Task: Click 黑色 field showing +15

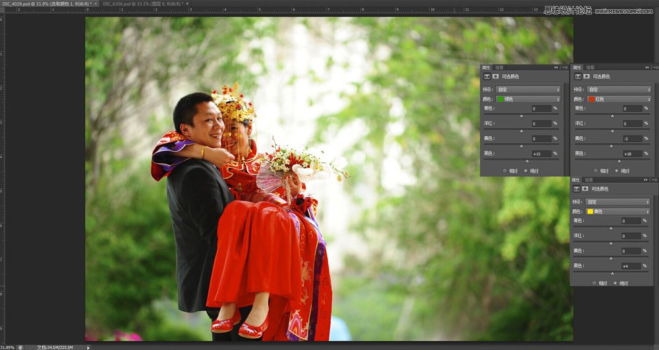Action: tap(541, 154)
